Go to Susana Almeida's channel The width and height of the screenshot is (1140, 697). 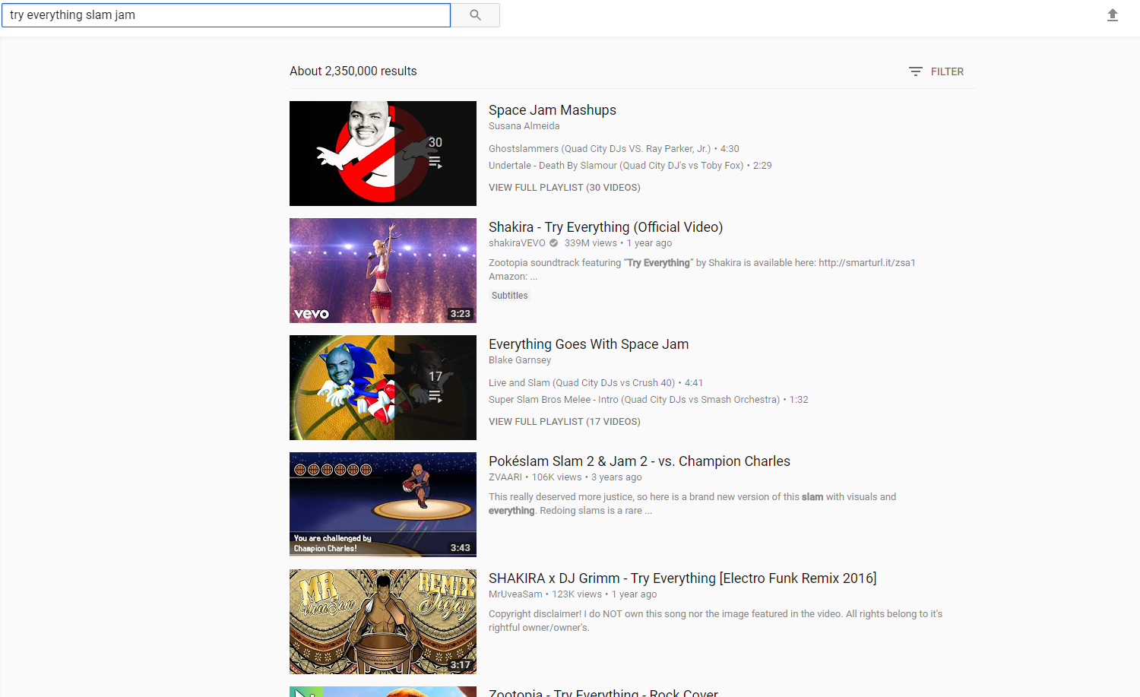524,126
